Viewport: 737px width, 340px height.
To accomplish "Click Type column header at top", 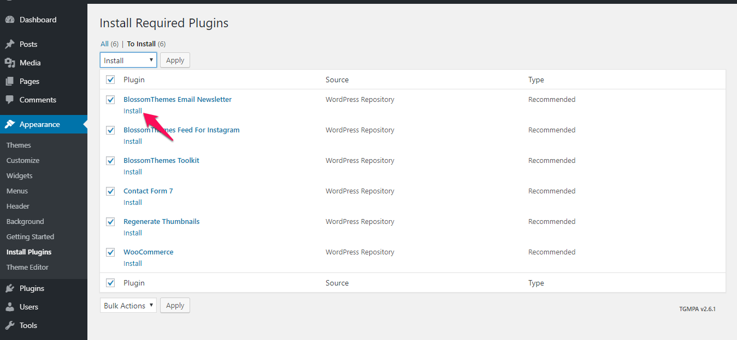I will coord(536,80).
